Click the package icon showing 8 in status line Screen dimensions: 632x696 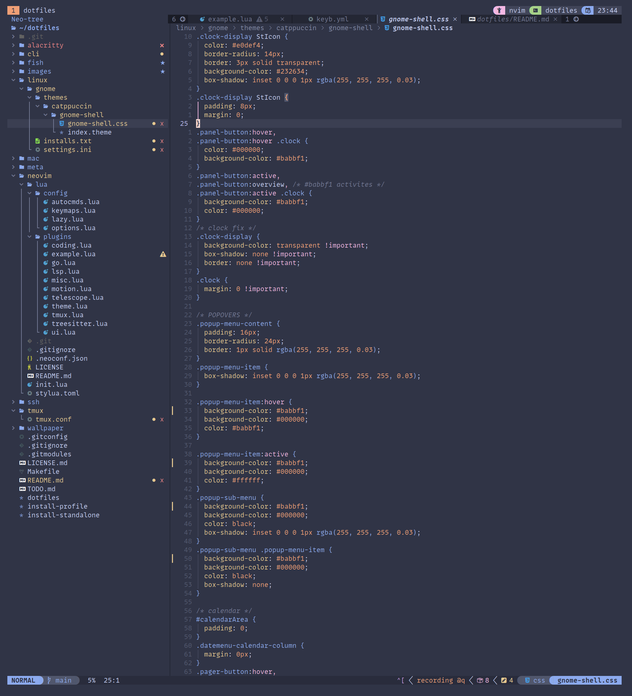tap(480, 680)
